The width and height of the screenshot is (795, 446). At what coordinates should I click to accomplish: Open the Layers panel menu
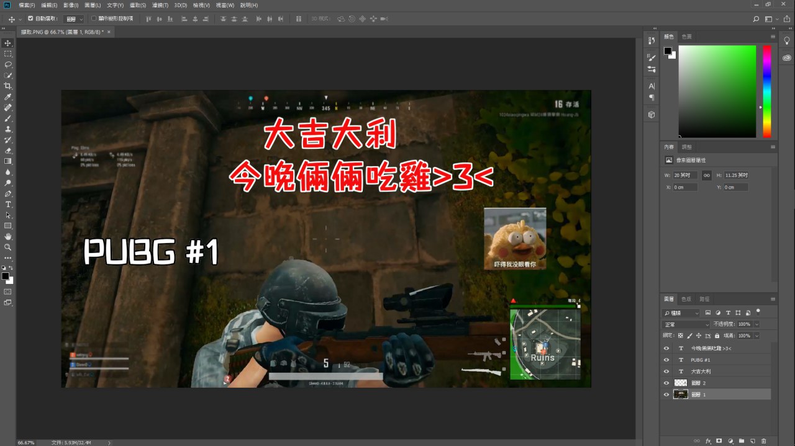click(x=773, y=298)
